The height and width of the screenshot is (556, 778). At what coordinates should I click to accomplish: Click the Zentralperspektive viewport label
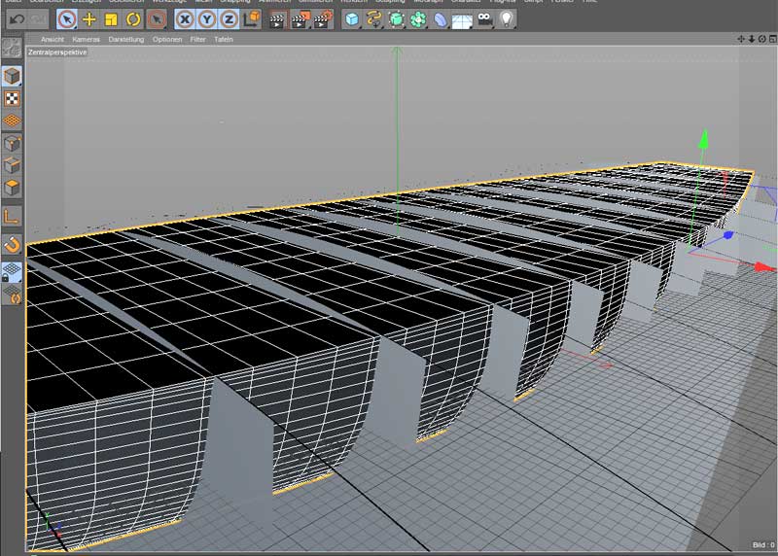click(57, 52)
